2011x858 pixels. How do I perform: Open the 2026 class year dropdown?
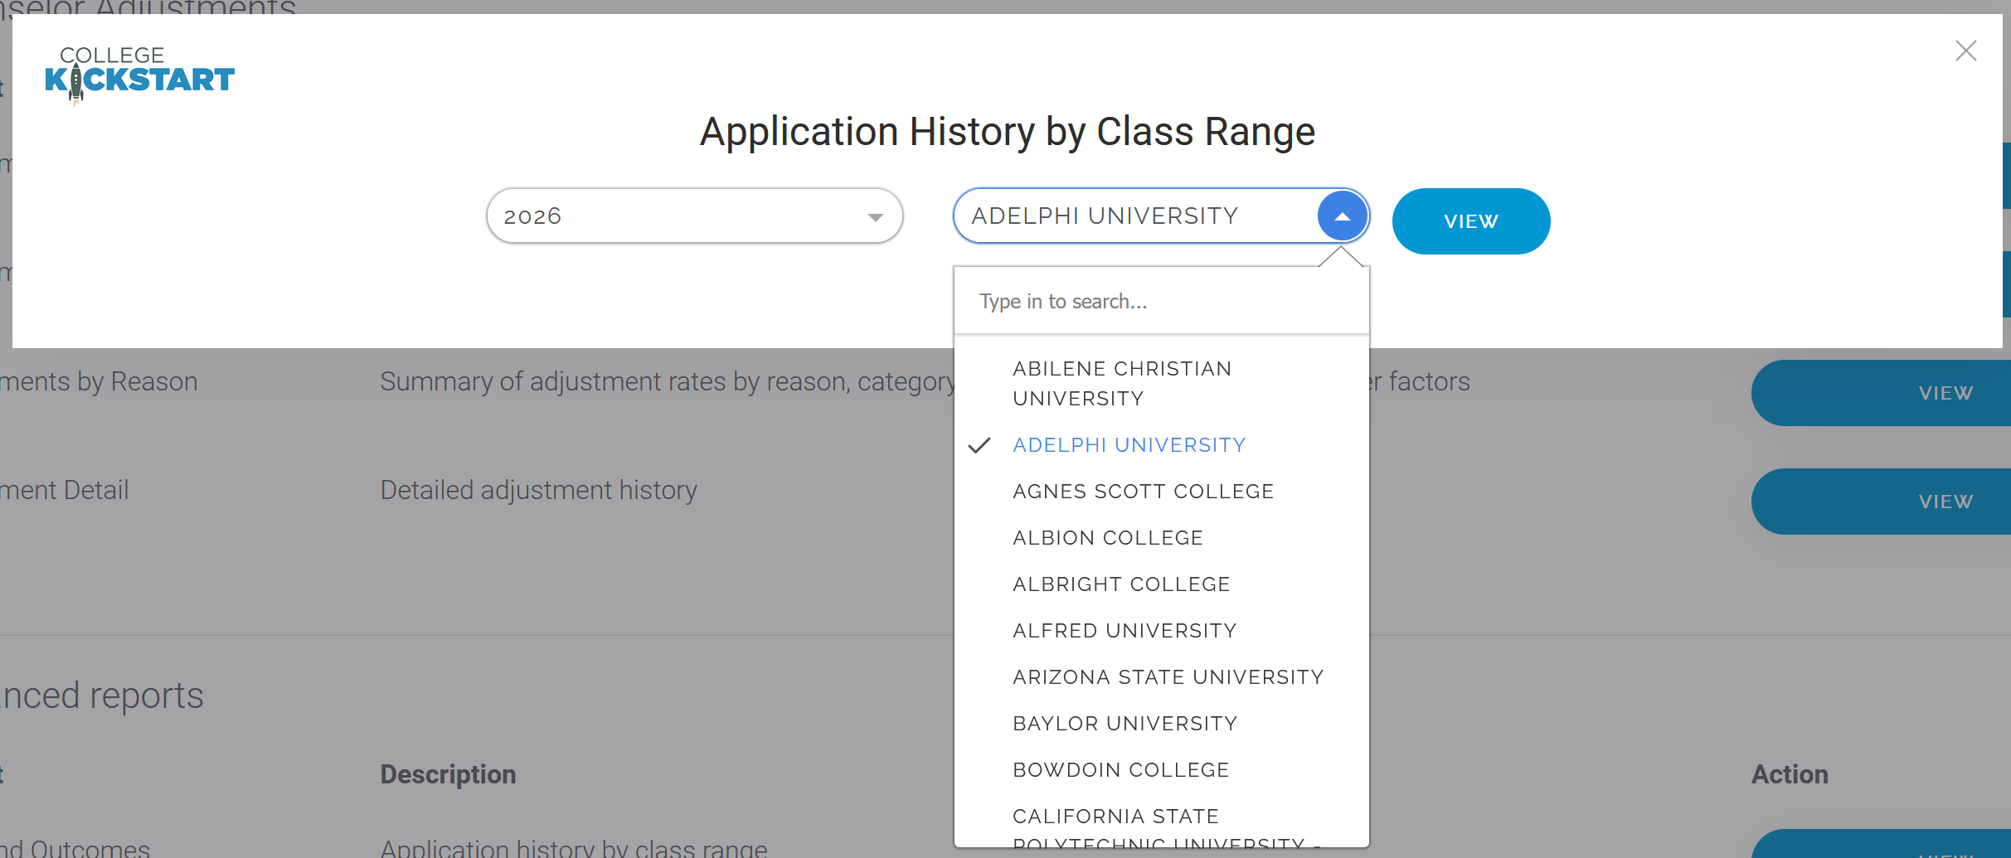point(694,216)
